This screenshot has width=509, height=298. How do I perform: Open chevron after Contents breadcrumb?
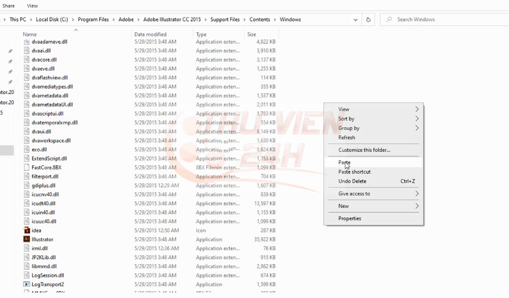click(275, 20)
